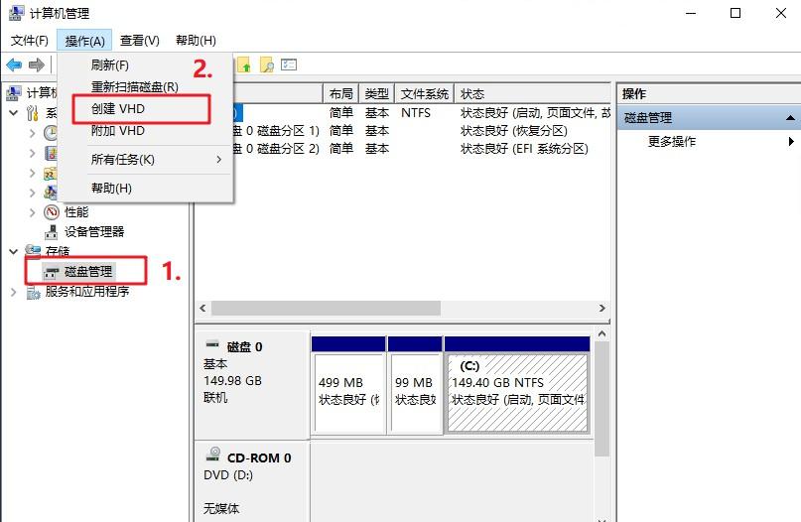Screen dimensions: 801x522
Task: Click the Disk 0 drive icon
Action: [212, 343]
